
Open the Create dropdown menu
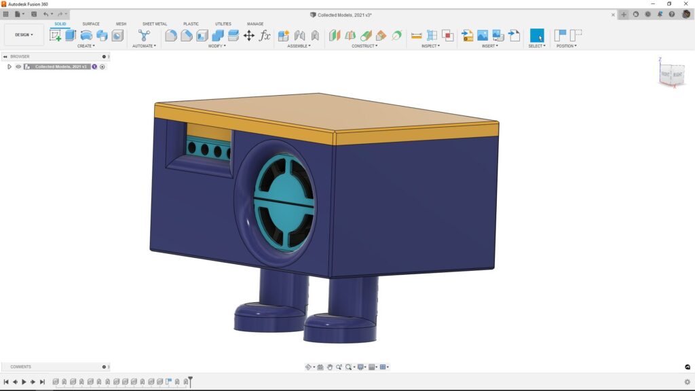coord(86,46)
